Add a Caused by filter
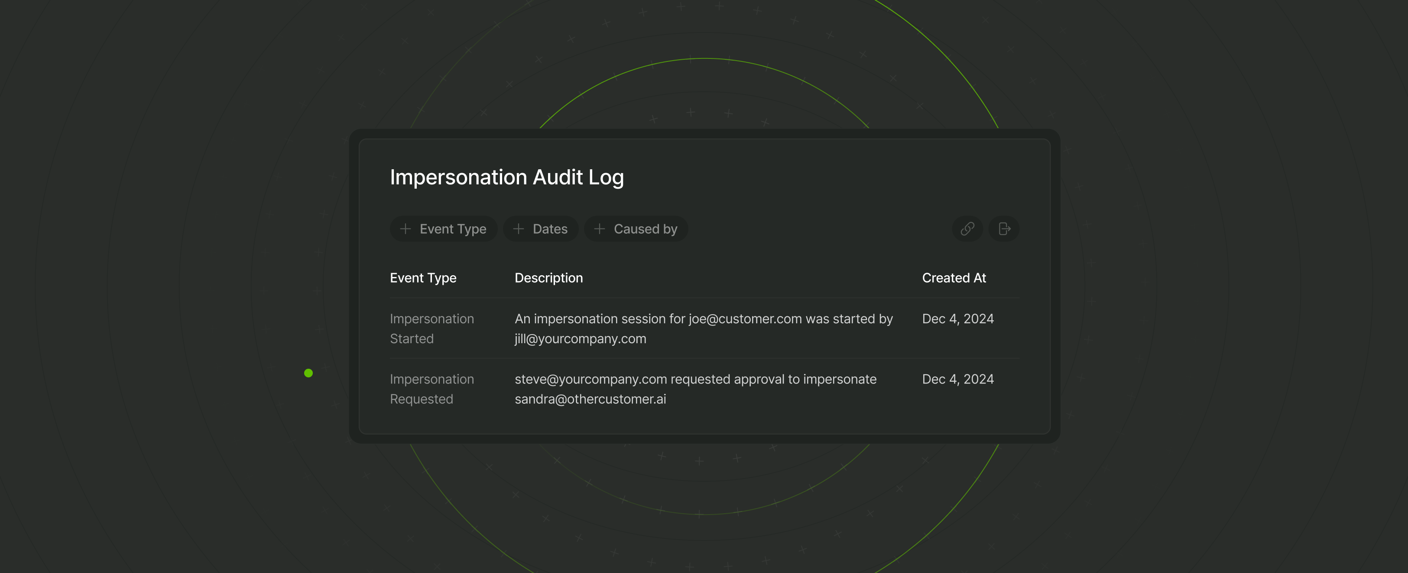1408x573 pixels. [636, 229]
